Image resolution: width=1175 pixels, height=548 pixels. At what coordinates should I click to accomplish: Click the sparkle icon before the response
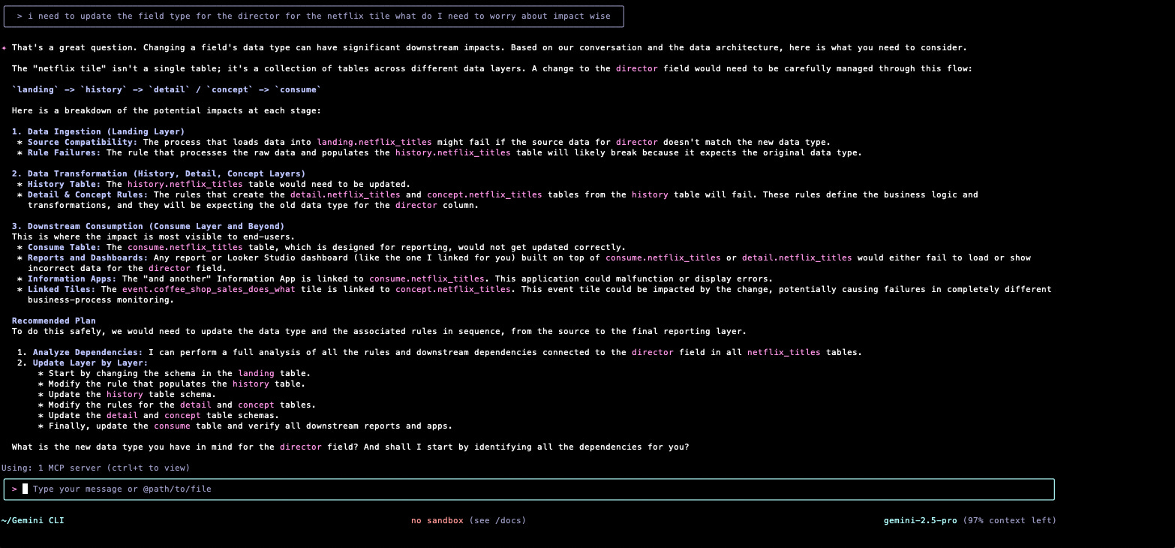(4, 47)
